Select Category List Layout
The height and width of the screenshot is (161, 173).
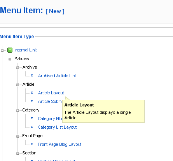pyautogui.click(x=57, y=127)
